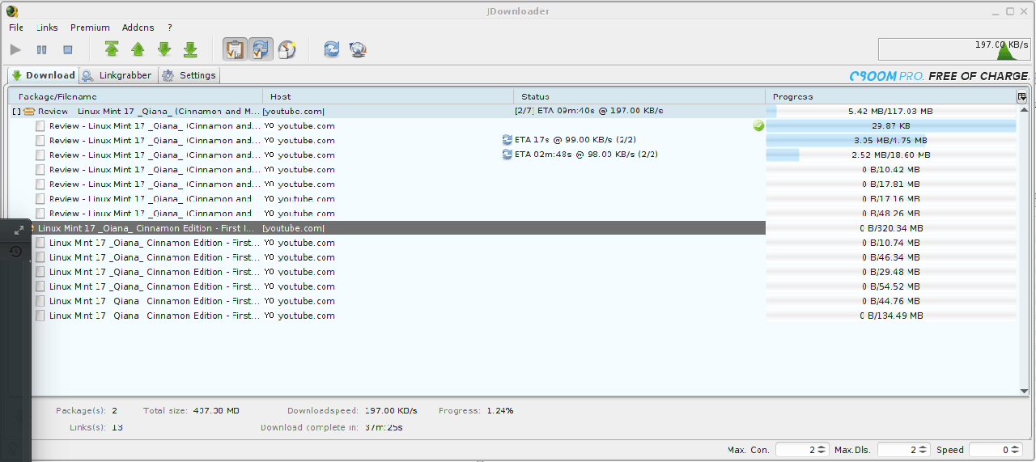Toggle automatic reconnect icon
1036x462 pixels.
[x=261, y=50]
